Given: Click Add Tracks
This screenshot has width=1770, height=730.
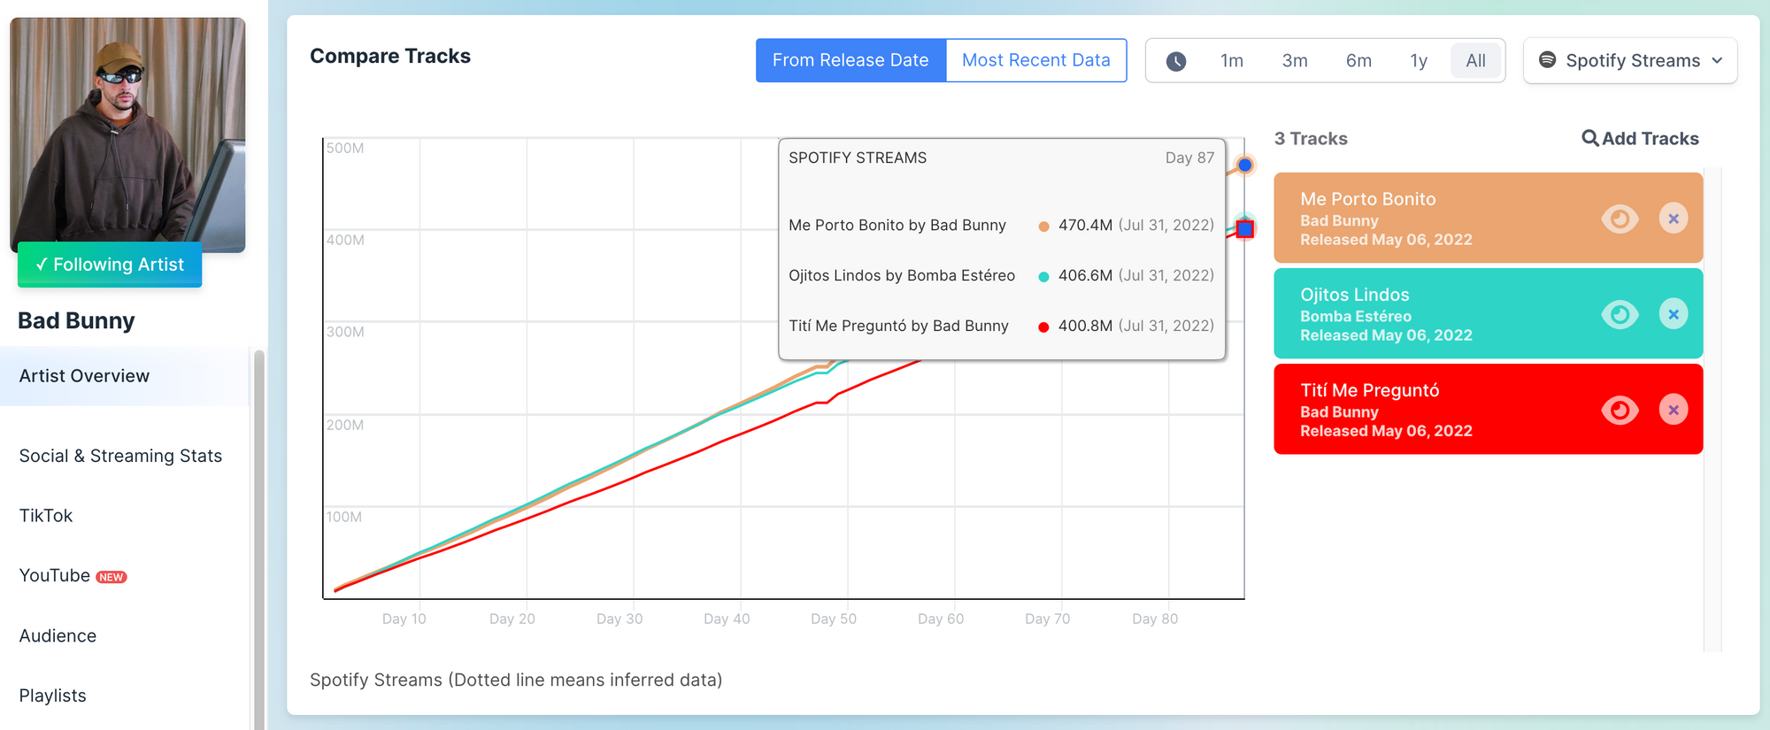Looking at the screenshot, I should point(1640,138).
